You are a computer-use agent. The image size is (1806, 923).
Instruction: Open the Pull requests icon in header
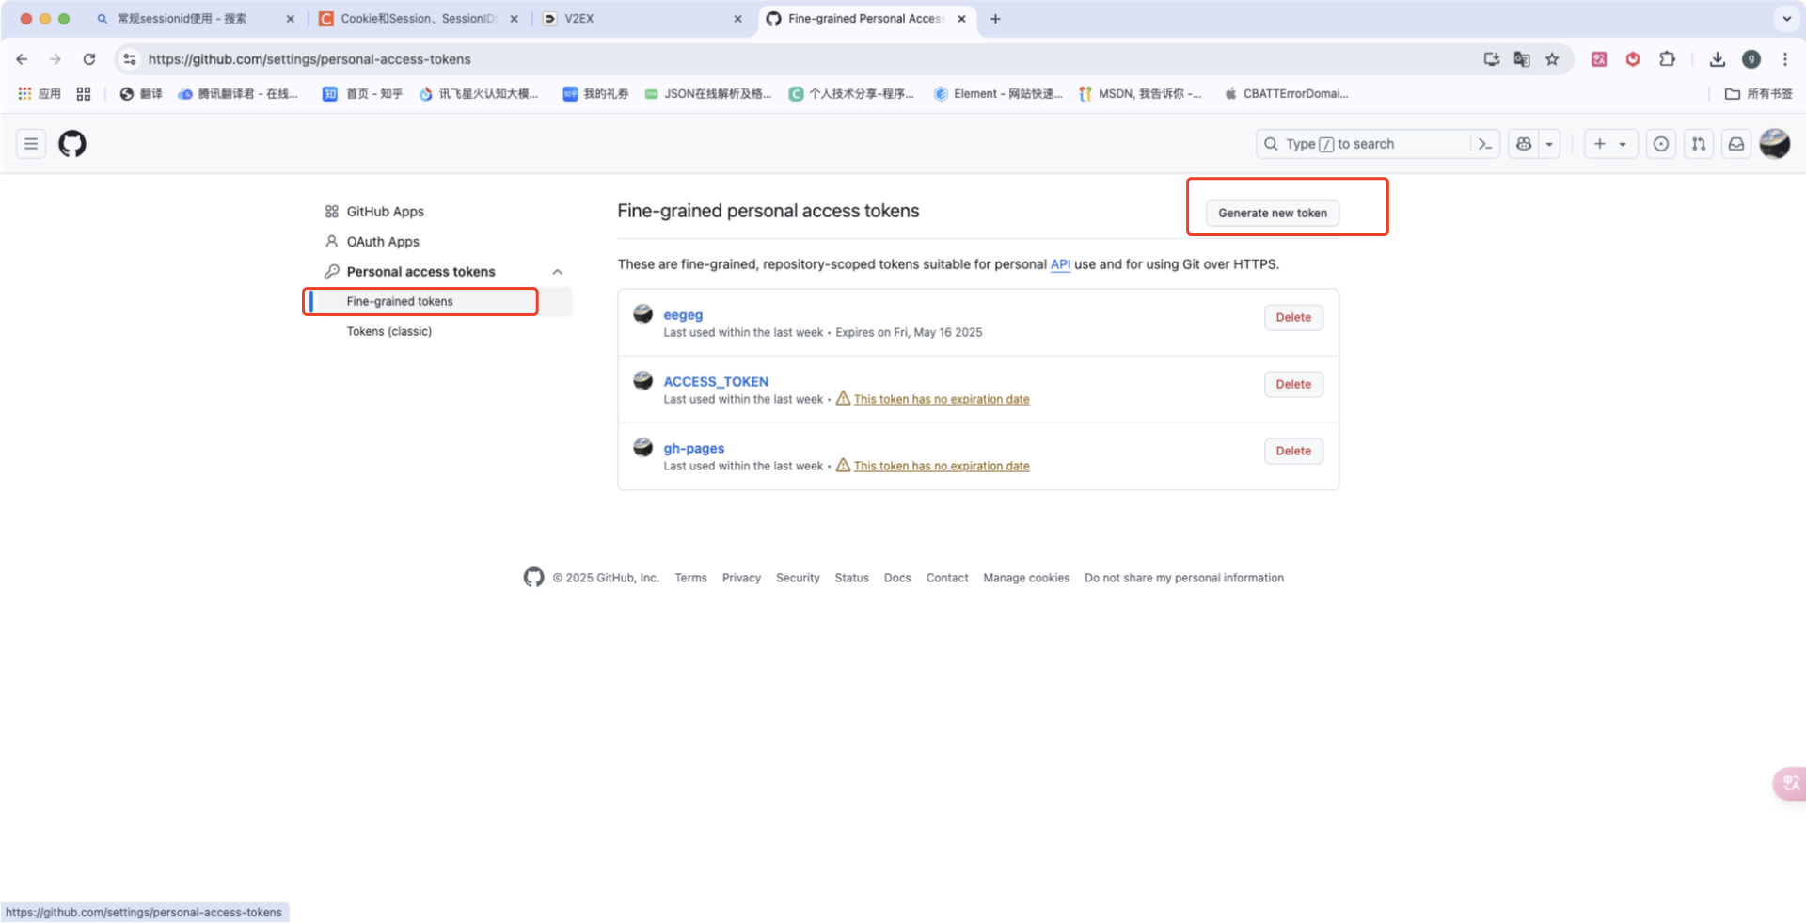(1699, 144)
